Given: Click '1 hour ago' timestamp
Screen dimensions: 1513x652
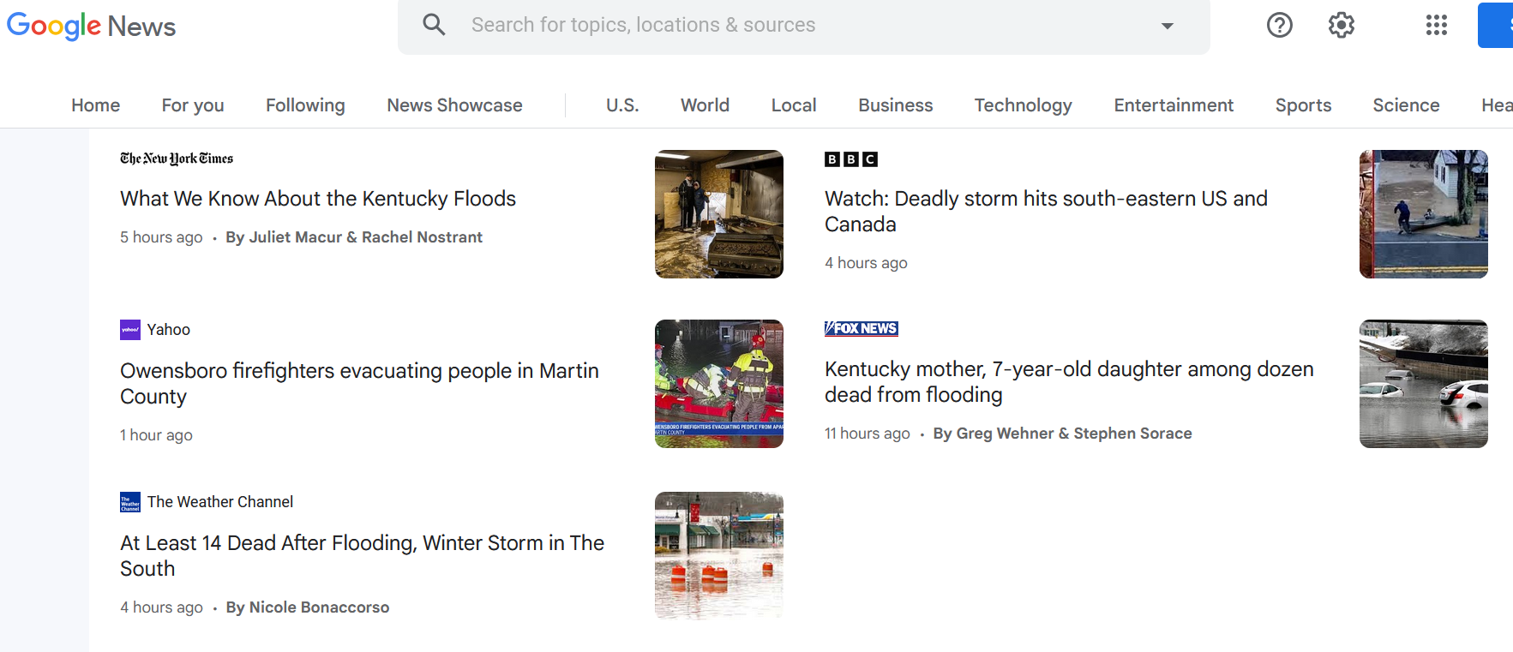Looking at the screenshot, I should point(156,435).
